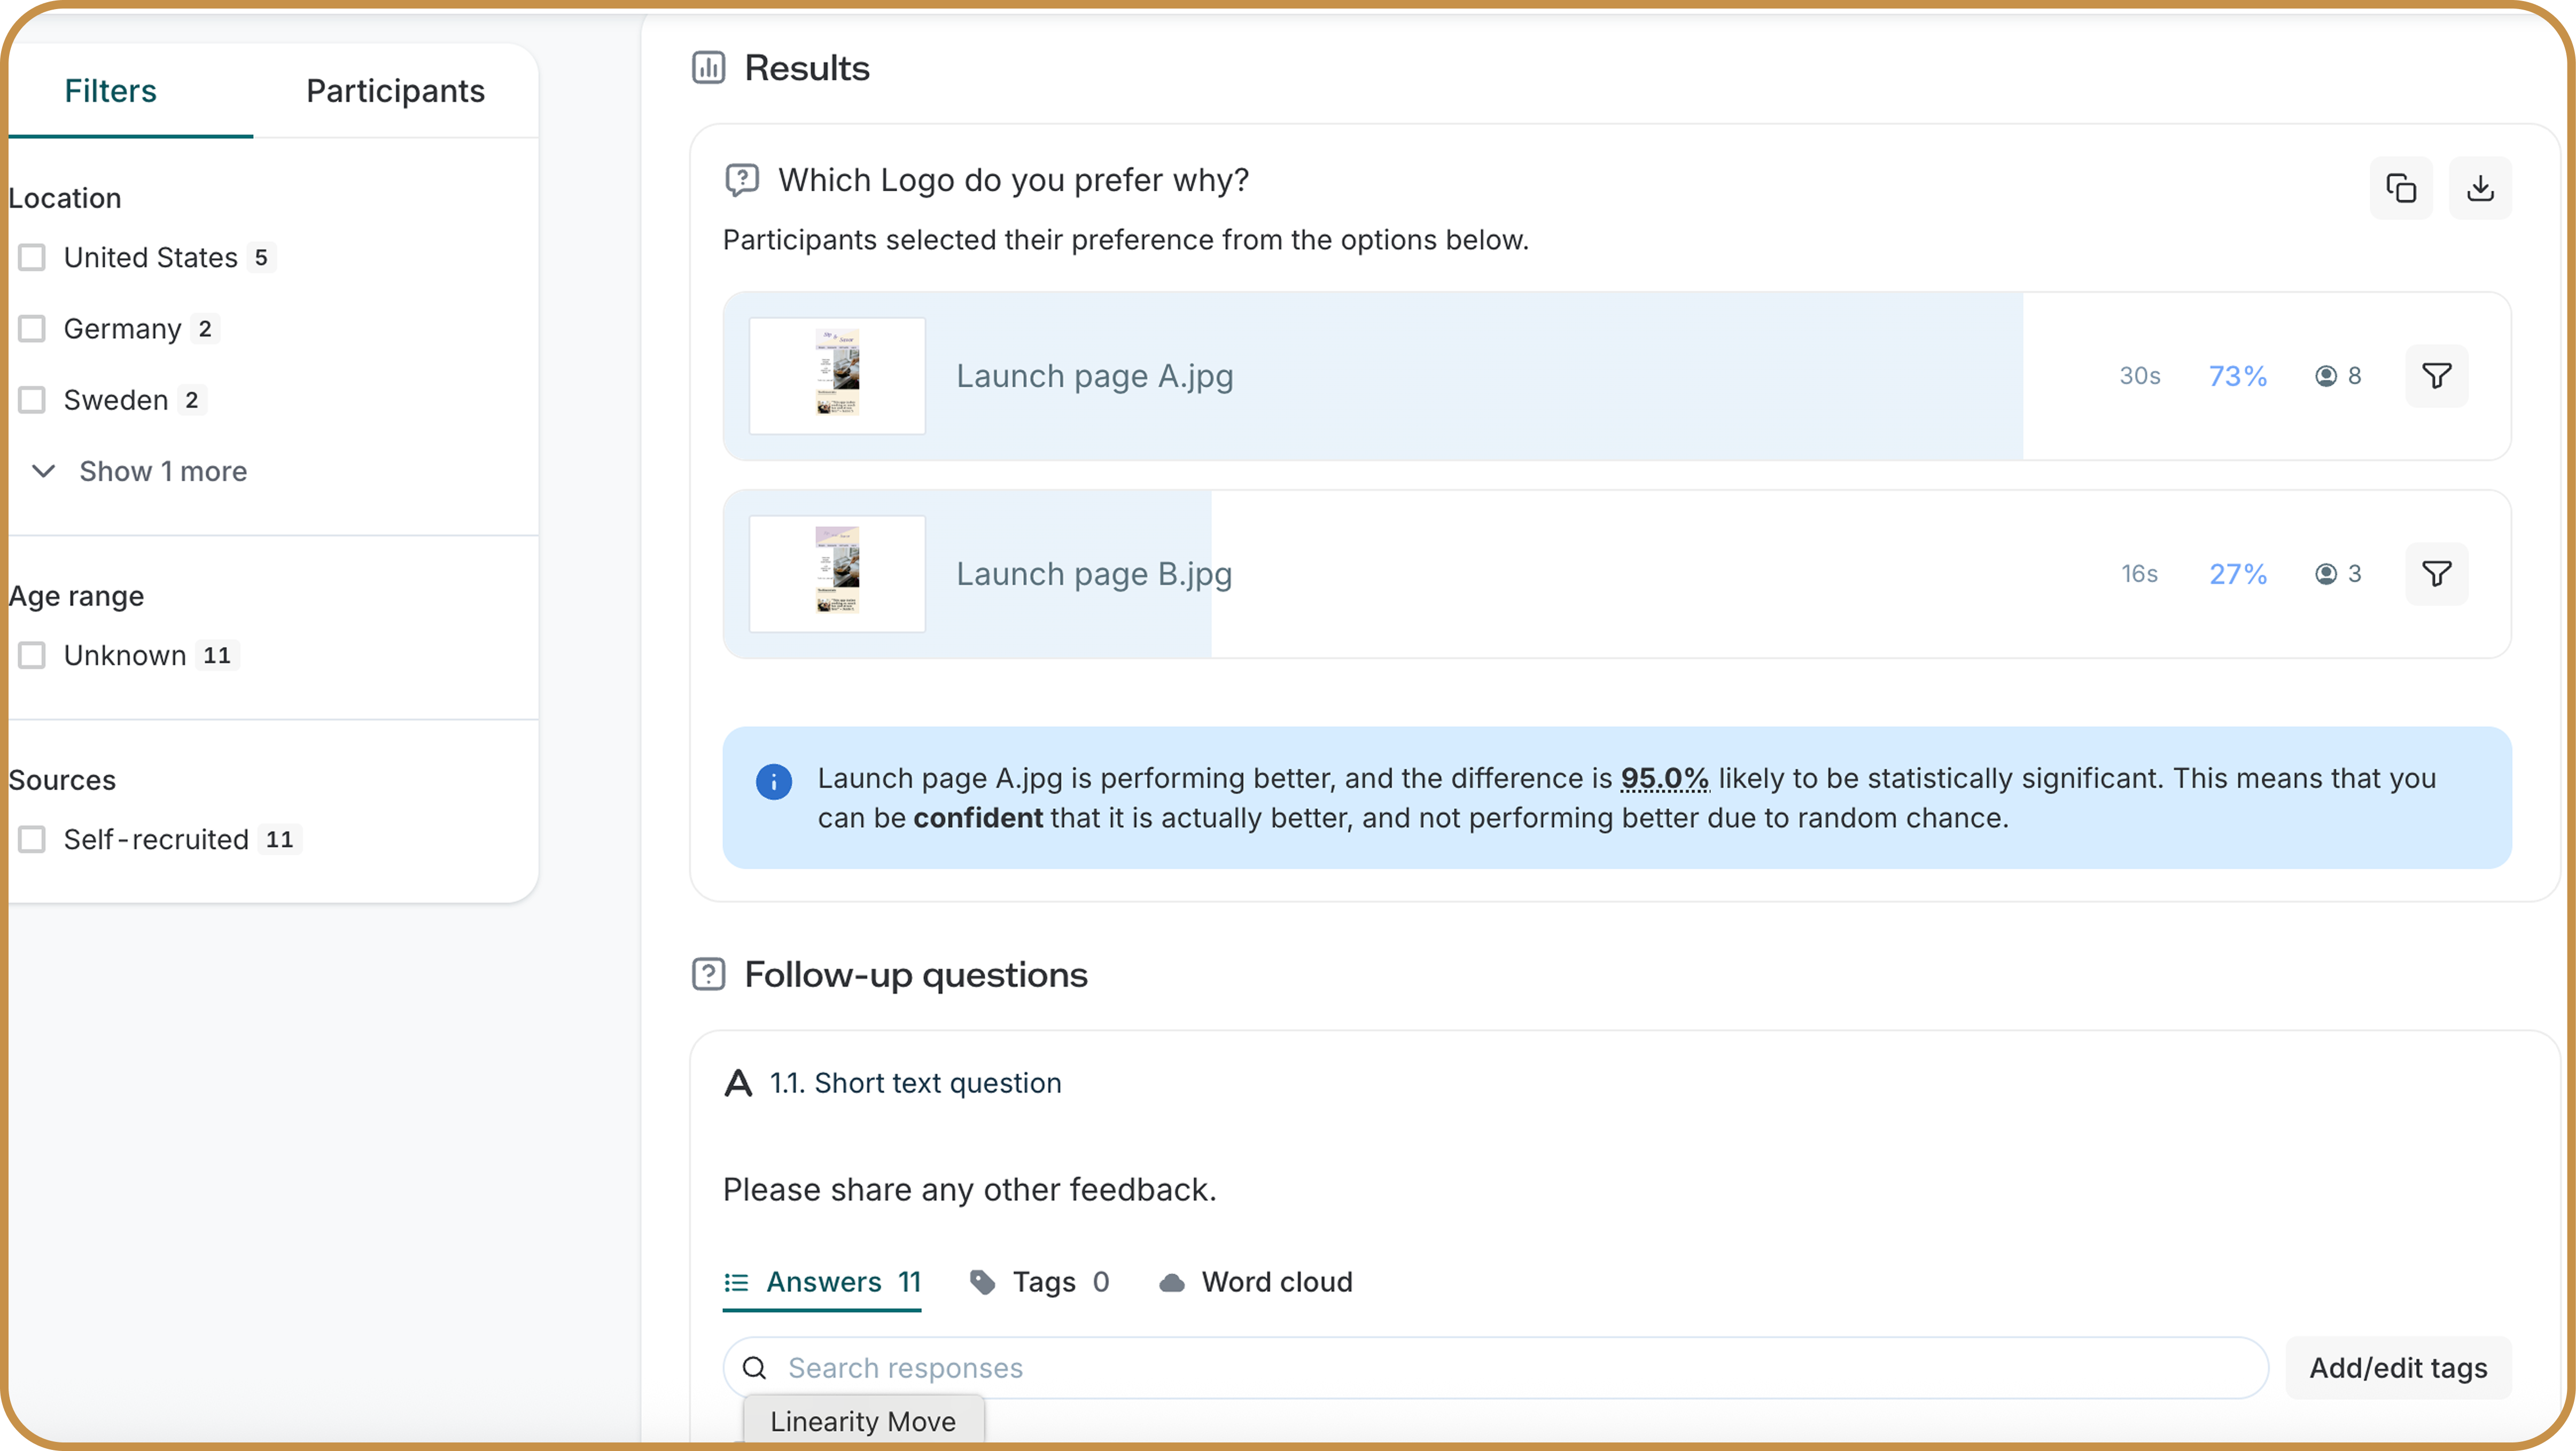Screen dimensions: 2576x1451
Task: Download the preference test results
Action: (x=2479, y=188)
